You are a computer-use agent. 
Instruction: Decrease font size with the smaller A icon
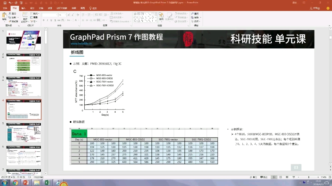pos(73,15)
